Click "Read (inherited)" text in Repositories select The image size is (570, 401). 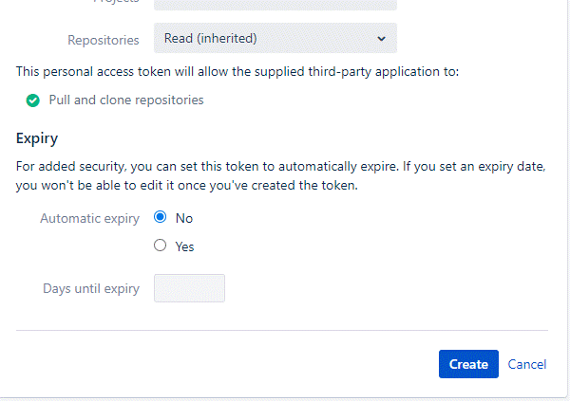[211, 38]
